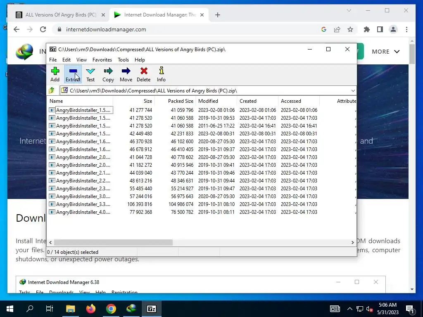
Task: Select the AngryBirdsInstaller_3.0 file
Action: click(x=202, y=196)
